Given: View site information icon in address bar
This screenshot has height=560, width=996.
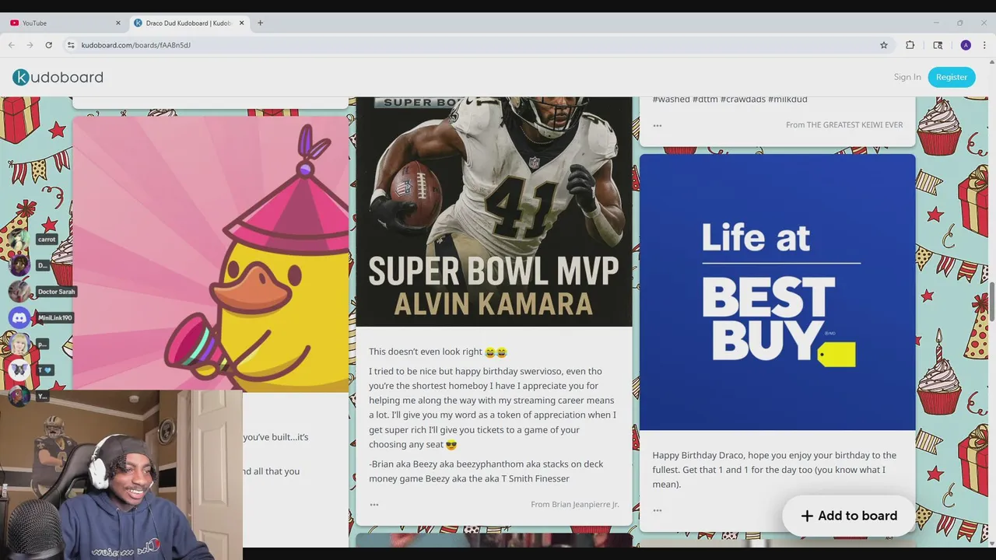Looking at the screenshot, I should pyautogui.click(x=71, y=45).
